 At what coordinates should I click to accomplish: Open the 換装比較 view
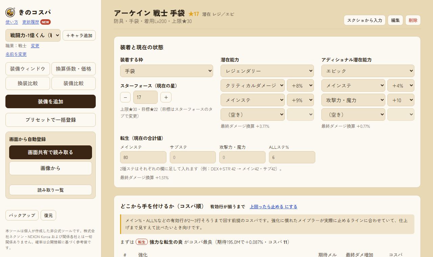28,83
